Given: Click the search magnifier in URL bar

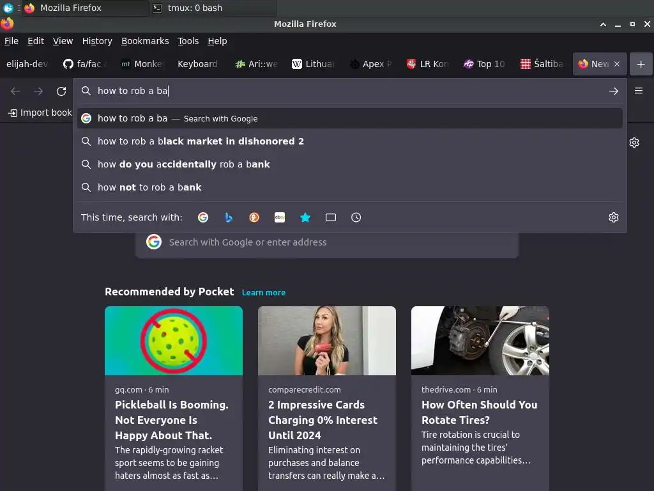Looking at the screenshot, I should [86, 91].
